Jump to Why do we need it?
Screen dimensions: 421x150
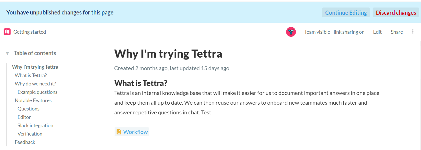35,84
